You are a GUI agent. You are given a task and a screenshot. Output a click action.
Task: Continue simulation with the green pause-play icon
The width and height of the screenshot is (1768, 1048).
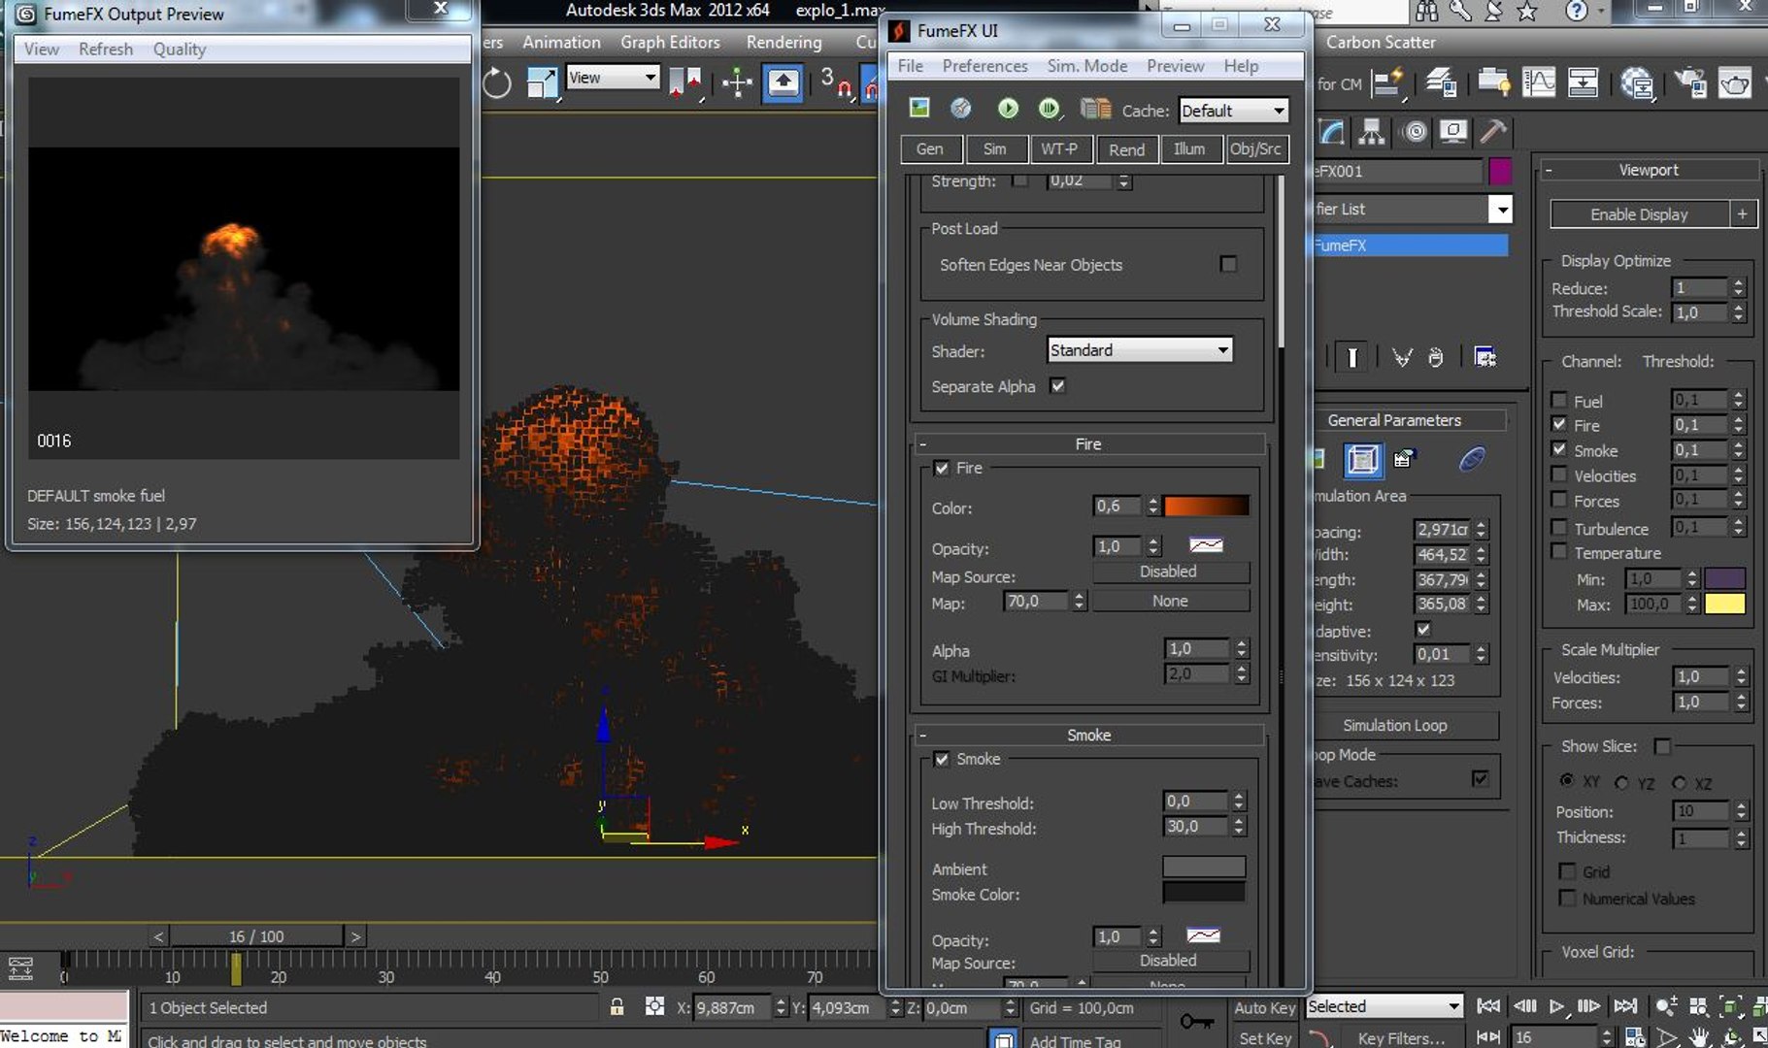tap(1050, 109)
